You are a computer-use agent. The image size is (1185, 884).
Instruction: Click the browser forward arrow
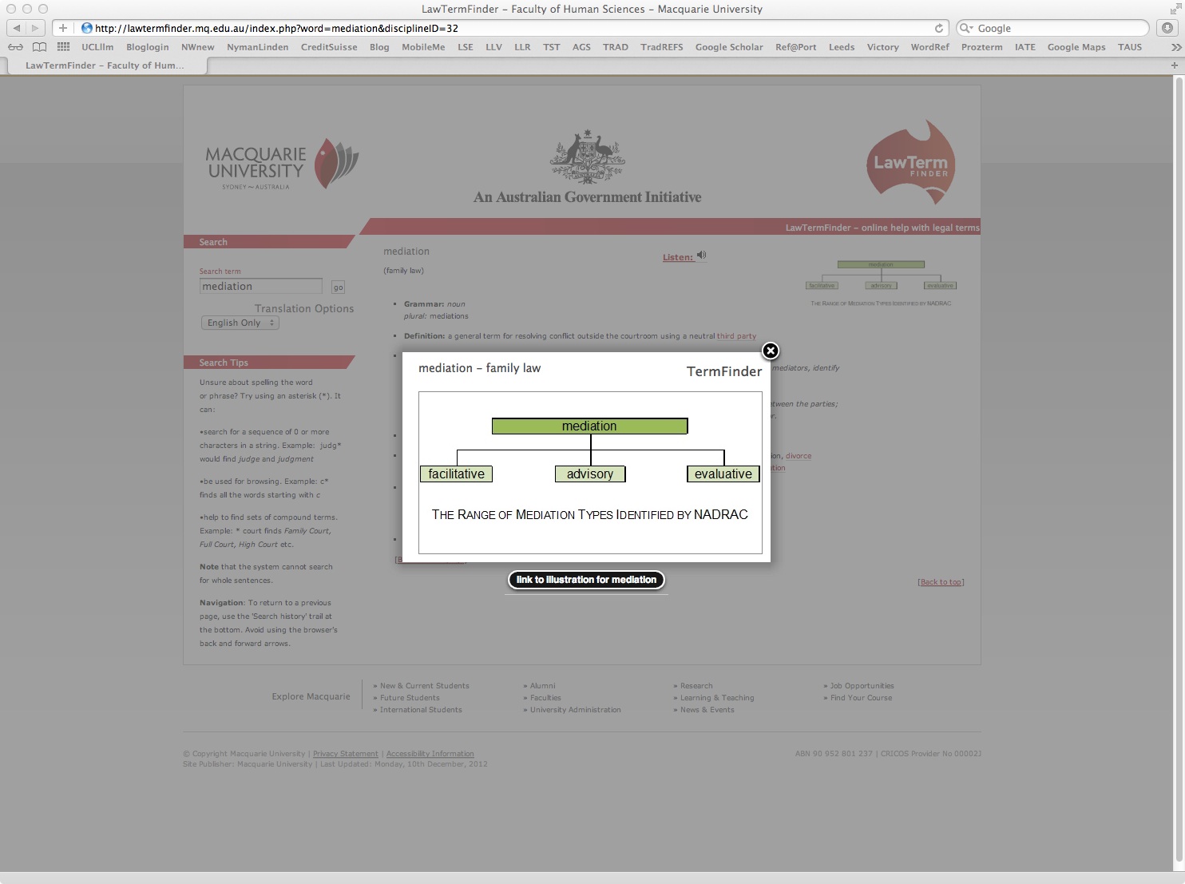[35, 28]
